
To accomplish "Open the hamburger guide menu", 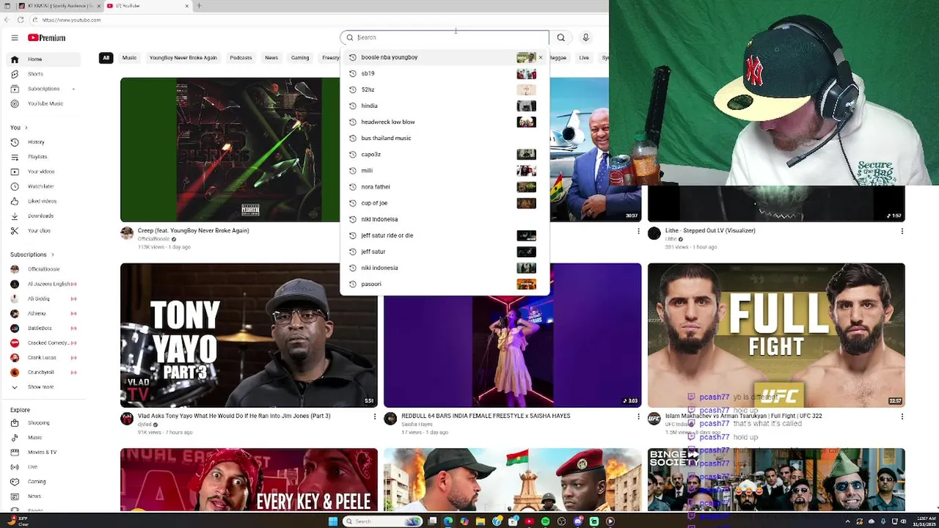I will 15,37.
